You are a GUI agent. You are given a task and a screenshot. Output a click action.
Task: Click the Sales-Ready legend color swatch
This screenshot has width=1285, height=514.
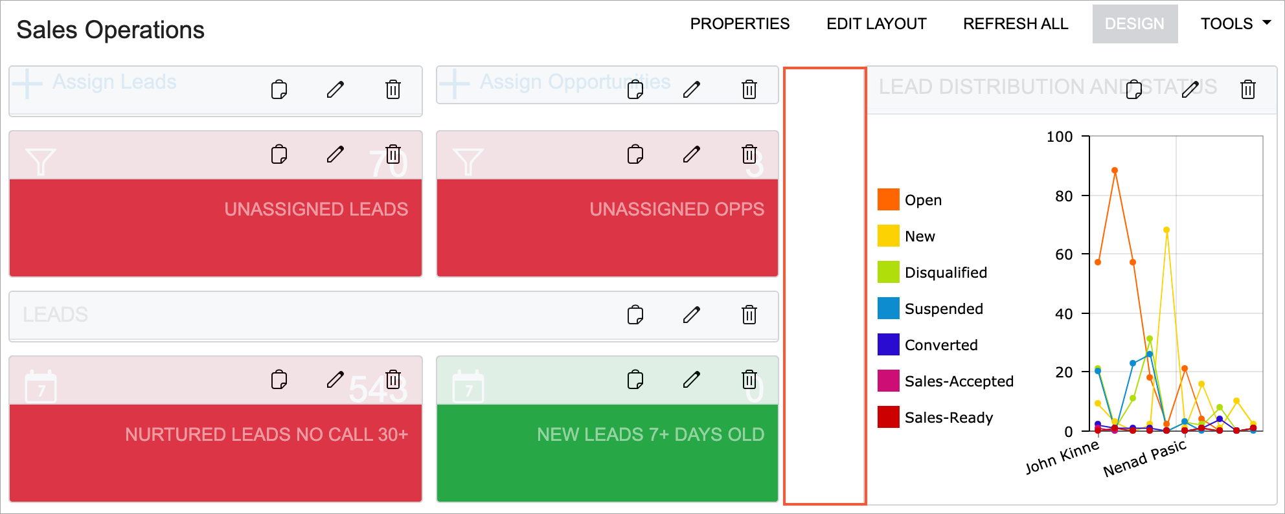click(889, 417)
